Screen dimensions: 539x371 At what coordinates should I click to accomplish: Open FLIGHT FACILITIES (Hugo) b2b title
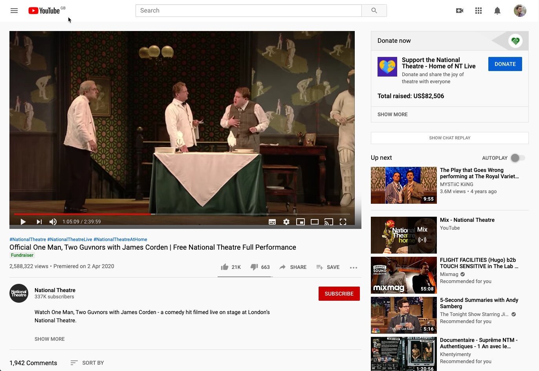(479, 263)
